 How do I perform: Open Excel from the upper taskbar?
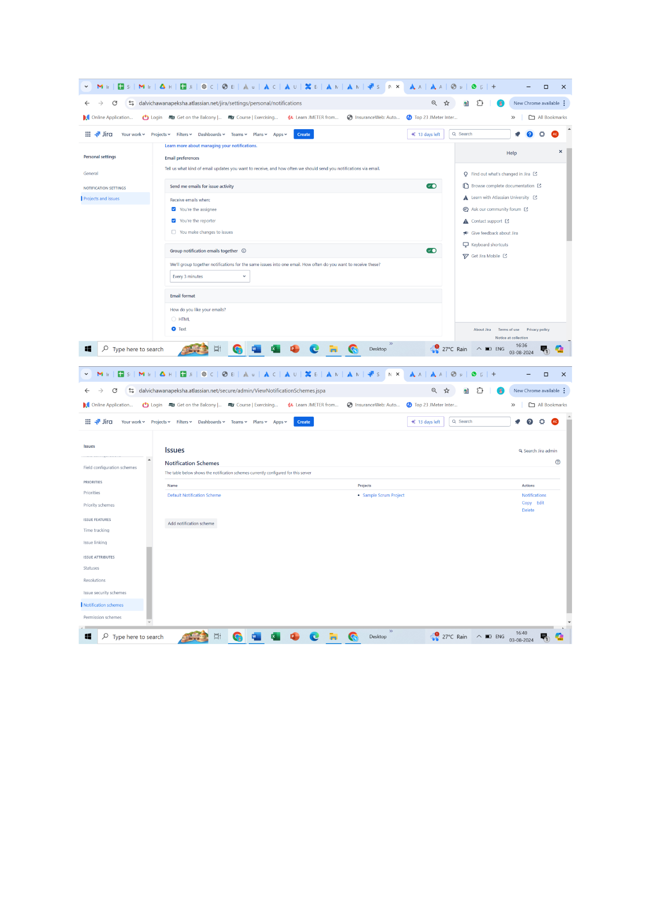[276, 349]
